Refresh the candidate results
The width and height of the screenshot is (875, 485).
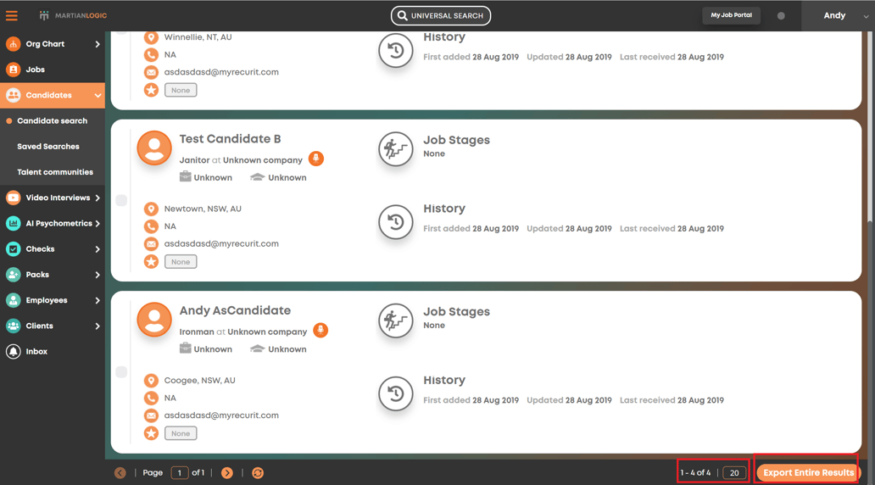click(x=257, y=473)
